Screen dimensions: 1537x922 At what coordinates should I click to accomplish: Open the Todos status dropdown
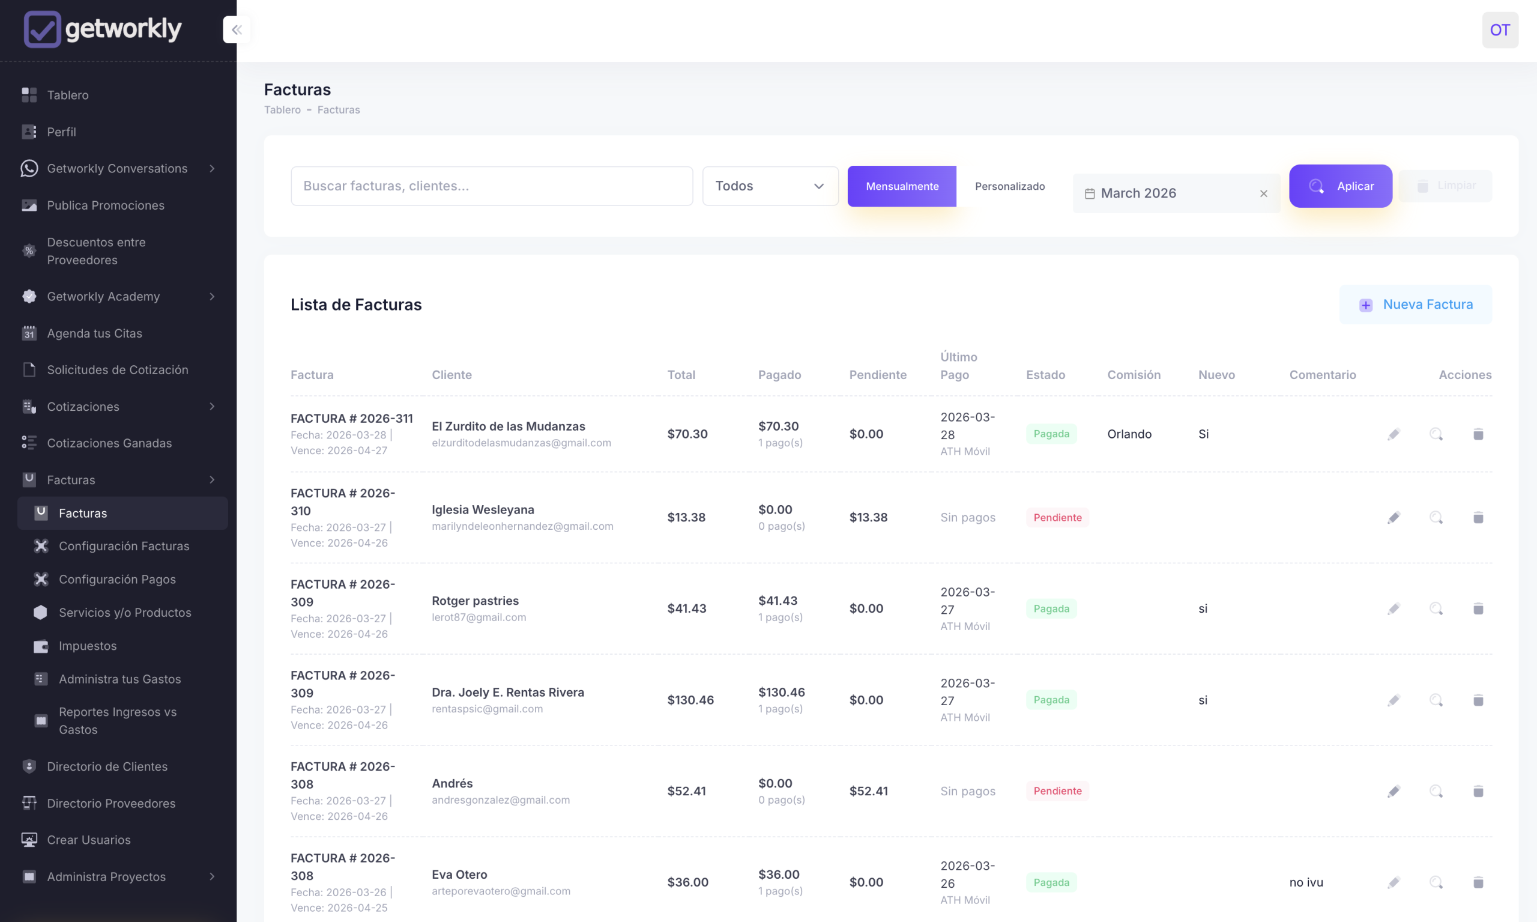(770, 186)
